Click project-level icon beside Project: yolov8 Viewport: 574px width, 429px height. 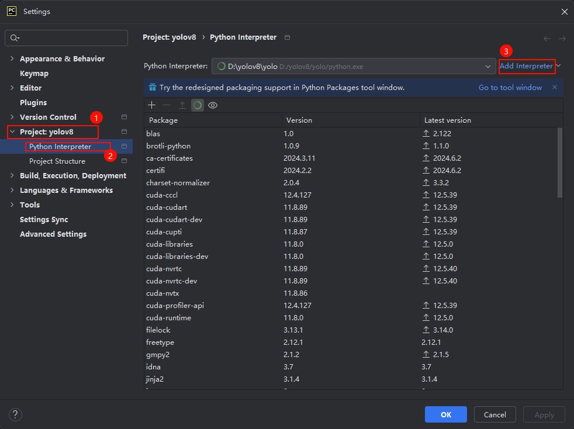[124, 132]
